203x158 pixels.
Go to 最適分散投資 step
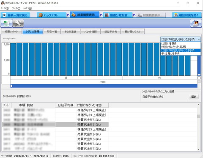pyautogui.click(x=118, y=15)
